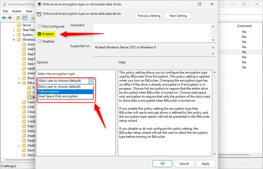Click inside the Comment text box
Image resolution: width=263 pixels, height=169 pixels.
click(x=152, y=33)
